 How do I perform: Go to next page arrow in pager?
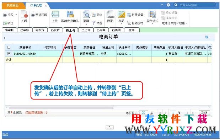[x=187, y=113]
